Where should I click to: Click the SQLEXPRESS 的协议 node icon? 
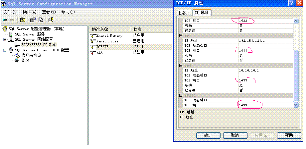[17, 45]
